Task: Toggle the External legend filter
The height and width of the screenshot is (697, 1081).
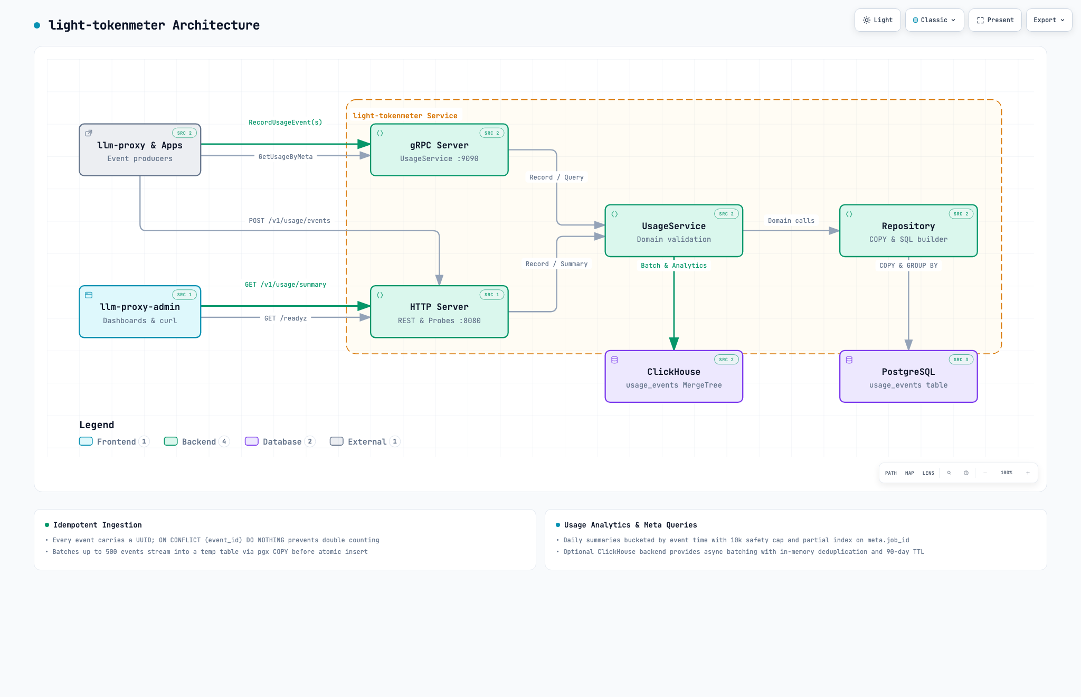Action: 365,441
